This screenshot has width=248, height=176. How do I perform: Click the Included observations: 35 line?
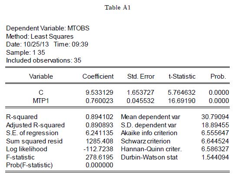43,60
